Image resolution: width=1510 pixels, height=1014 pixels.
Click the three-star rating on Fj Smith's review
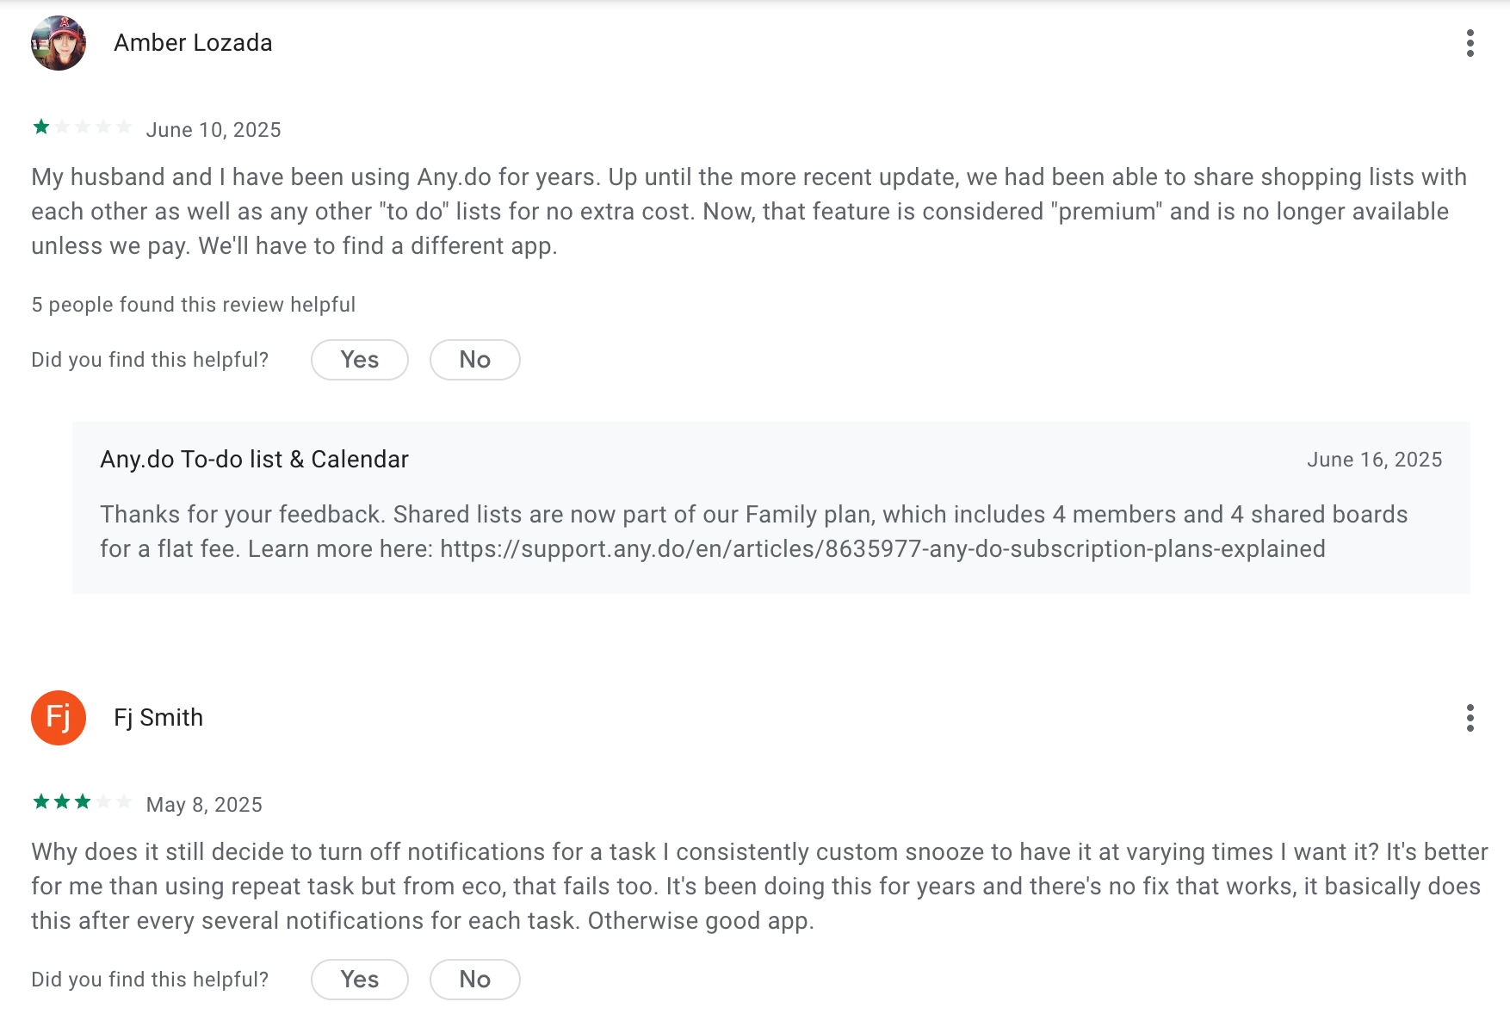pyautogui.click(x=82, y=802)
